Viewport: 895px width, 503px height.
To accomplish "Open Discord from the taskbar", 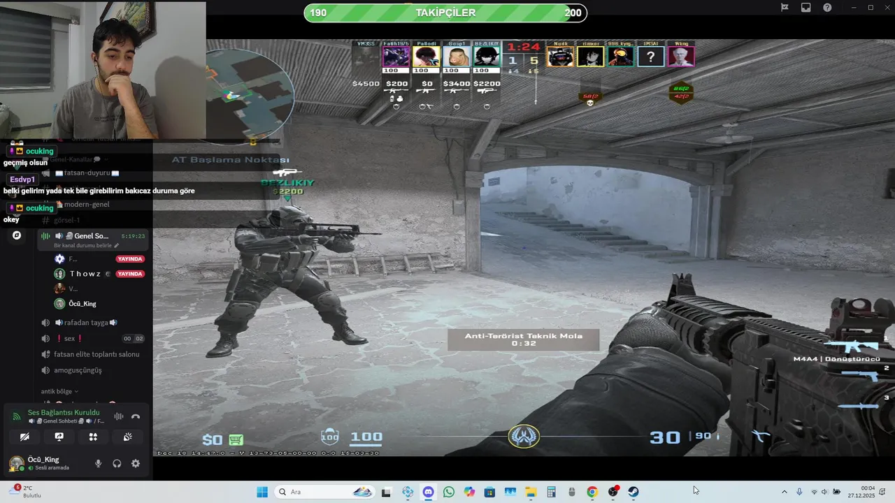I will tap(428, 492).
